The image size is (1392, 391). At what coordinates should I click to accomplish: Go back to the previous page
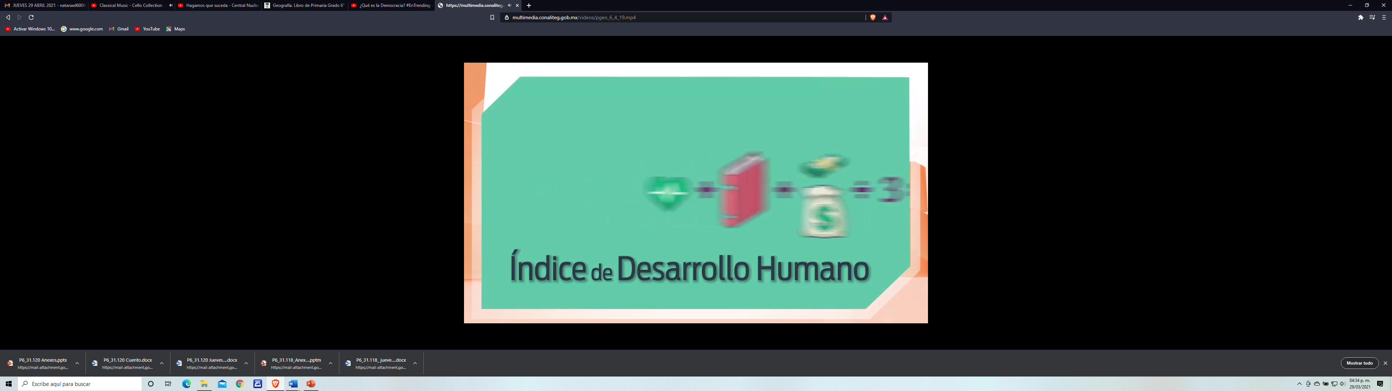click(8, 17)
